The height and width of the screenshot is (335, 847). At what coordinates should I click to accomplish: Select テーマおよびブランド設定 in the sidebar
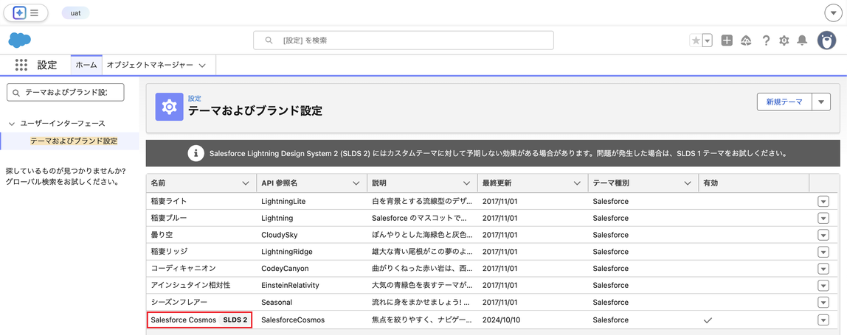point(74,141)
